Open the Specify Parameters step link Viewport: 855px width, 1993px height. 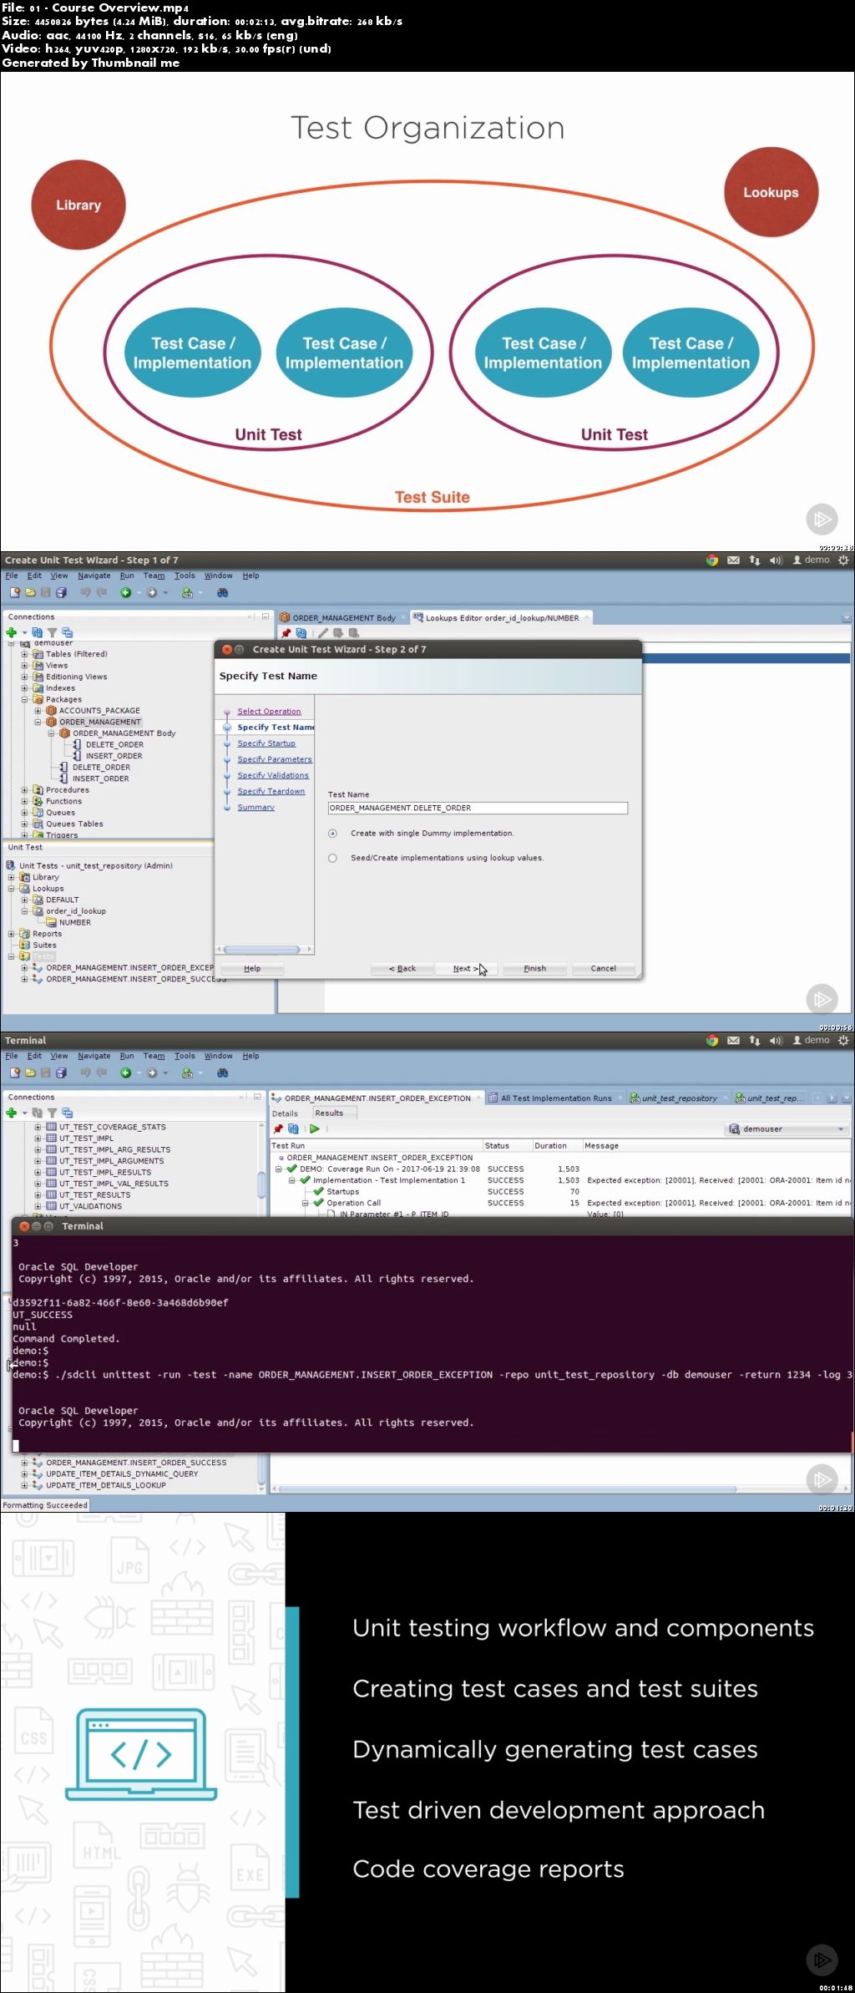coord(274,759)
